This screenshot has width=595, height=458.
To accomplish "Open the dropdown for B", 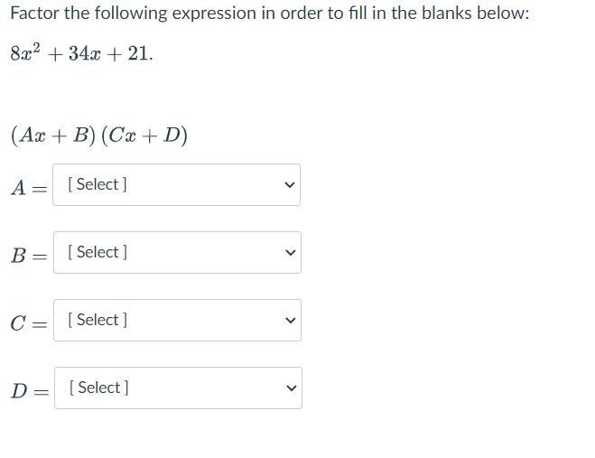I will coord(176,252).
